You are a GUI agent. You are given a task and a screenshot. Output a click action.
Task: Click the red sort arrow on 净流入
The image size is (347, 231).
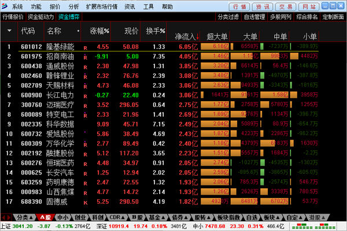(x=199, y=36)
